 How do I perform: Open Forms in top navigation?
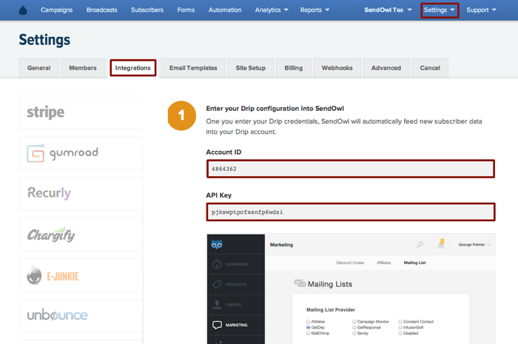186,10
